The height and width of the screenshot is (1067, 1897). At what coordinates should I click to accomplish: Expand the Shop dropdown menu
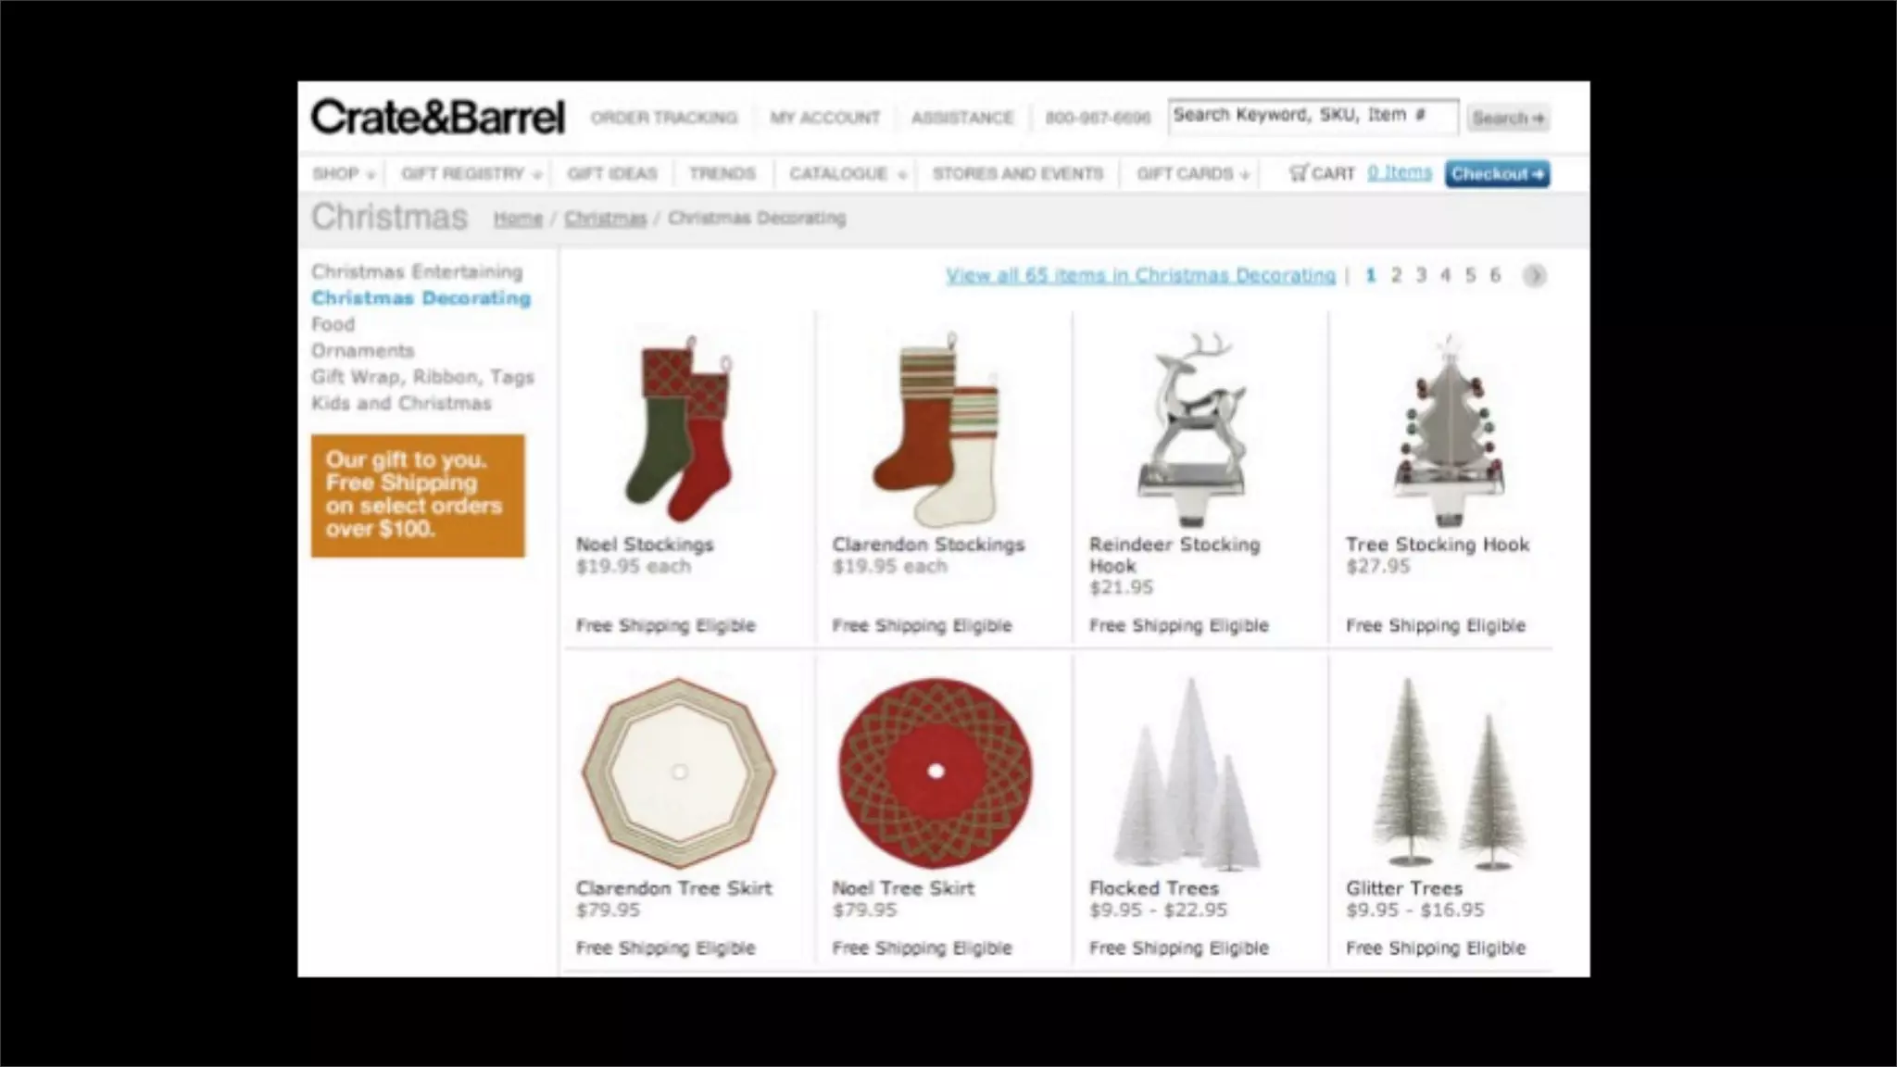pos(344,174)
